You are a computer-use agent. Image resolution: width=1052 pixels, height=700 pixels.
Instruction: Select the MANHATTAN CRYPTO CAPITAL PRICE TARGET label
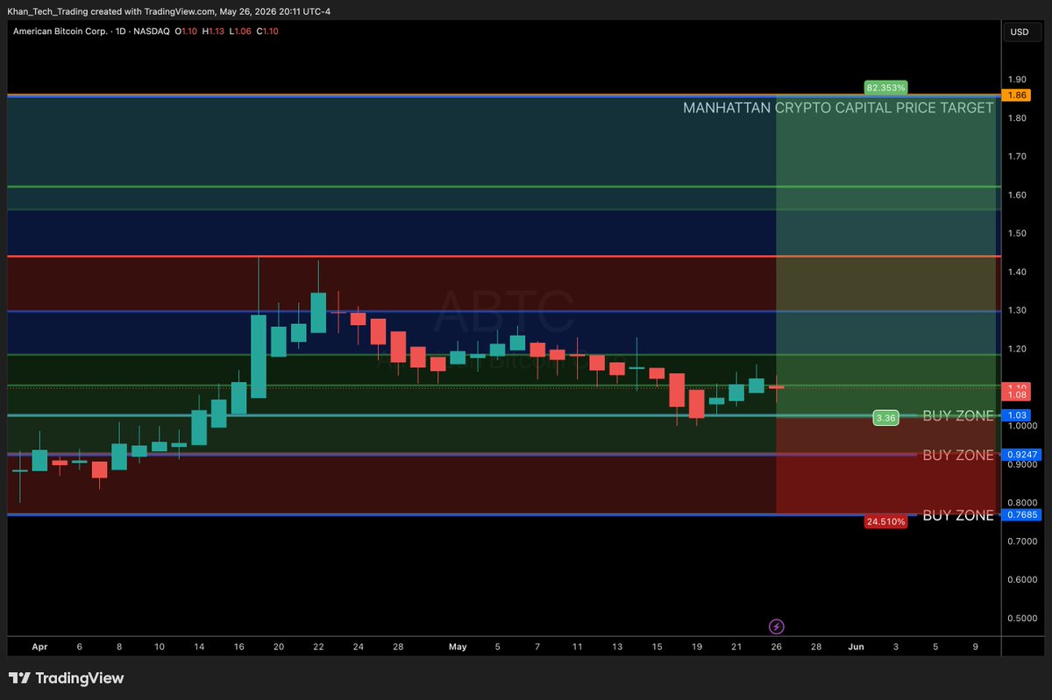[x=838, y=108]
